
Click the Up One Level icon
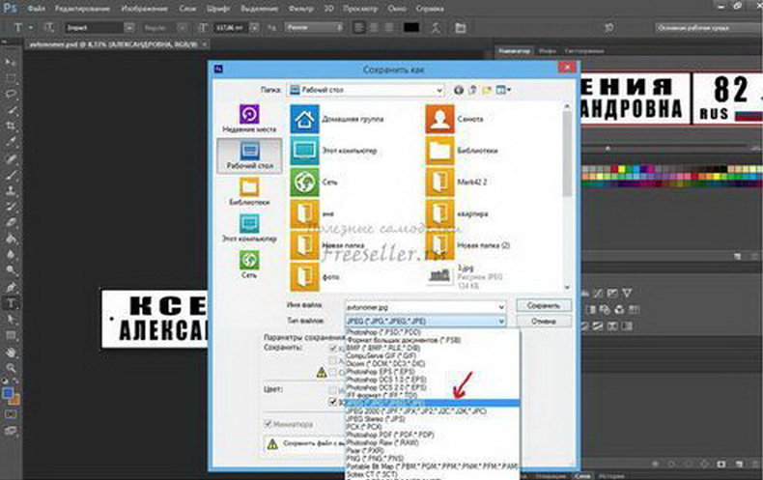tap(472, 90)
